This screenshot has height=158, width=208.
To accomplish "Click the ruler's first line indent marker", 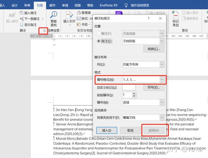I will tap(53, 35).
